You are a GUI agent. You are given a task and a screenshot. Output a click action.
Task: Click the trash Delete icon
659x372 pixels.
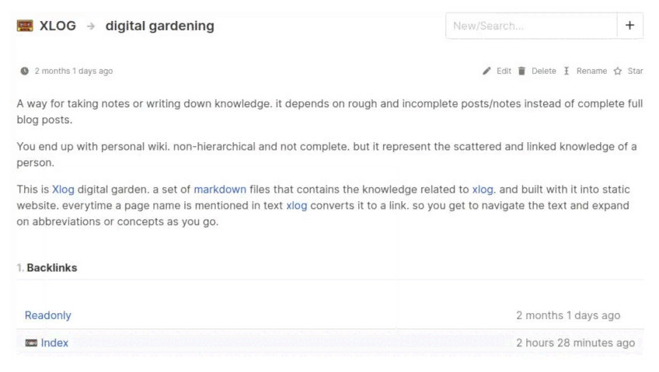coord(522,71)
